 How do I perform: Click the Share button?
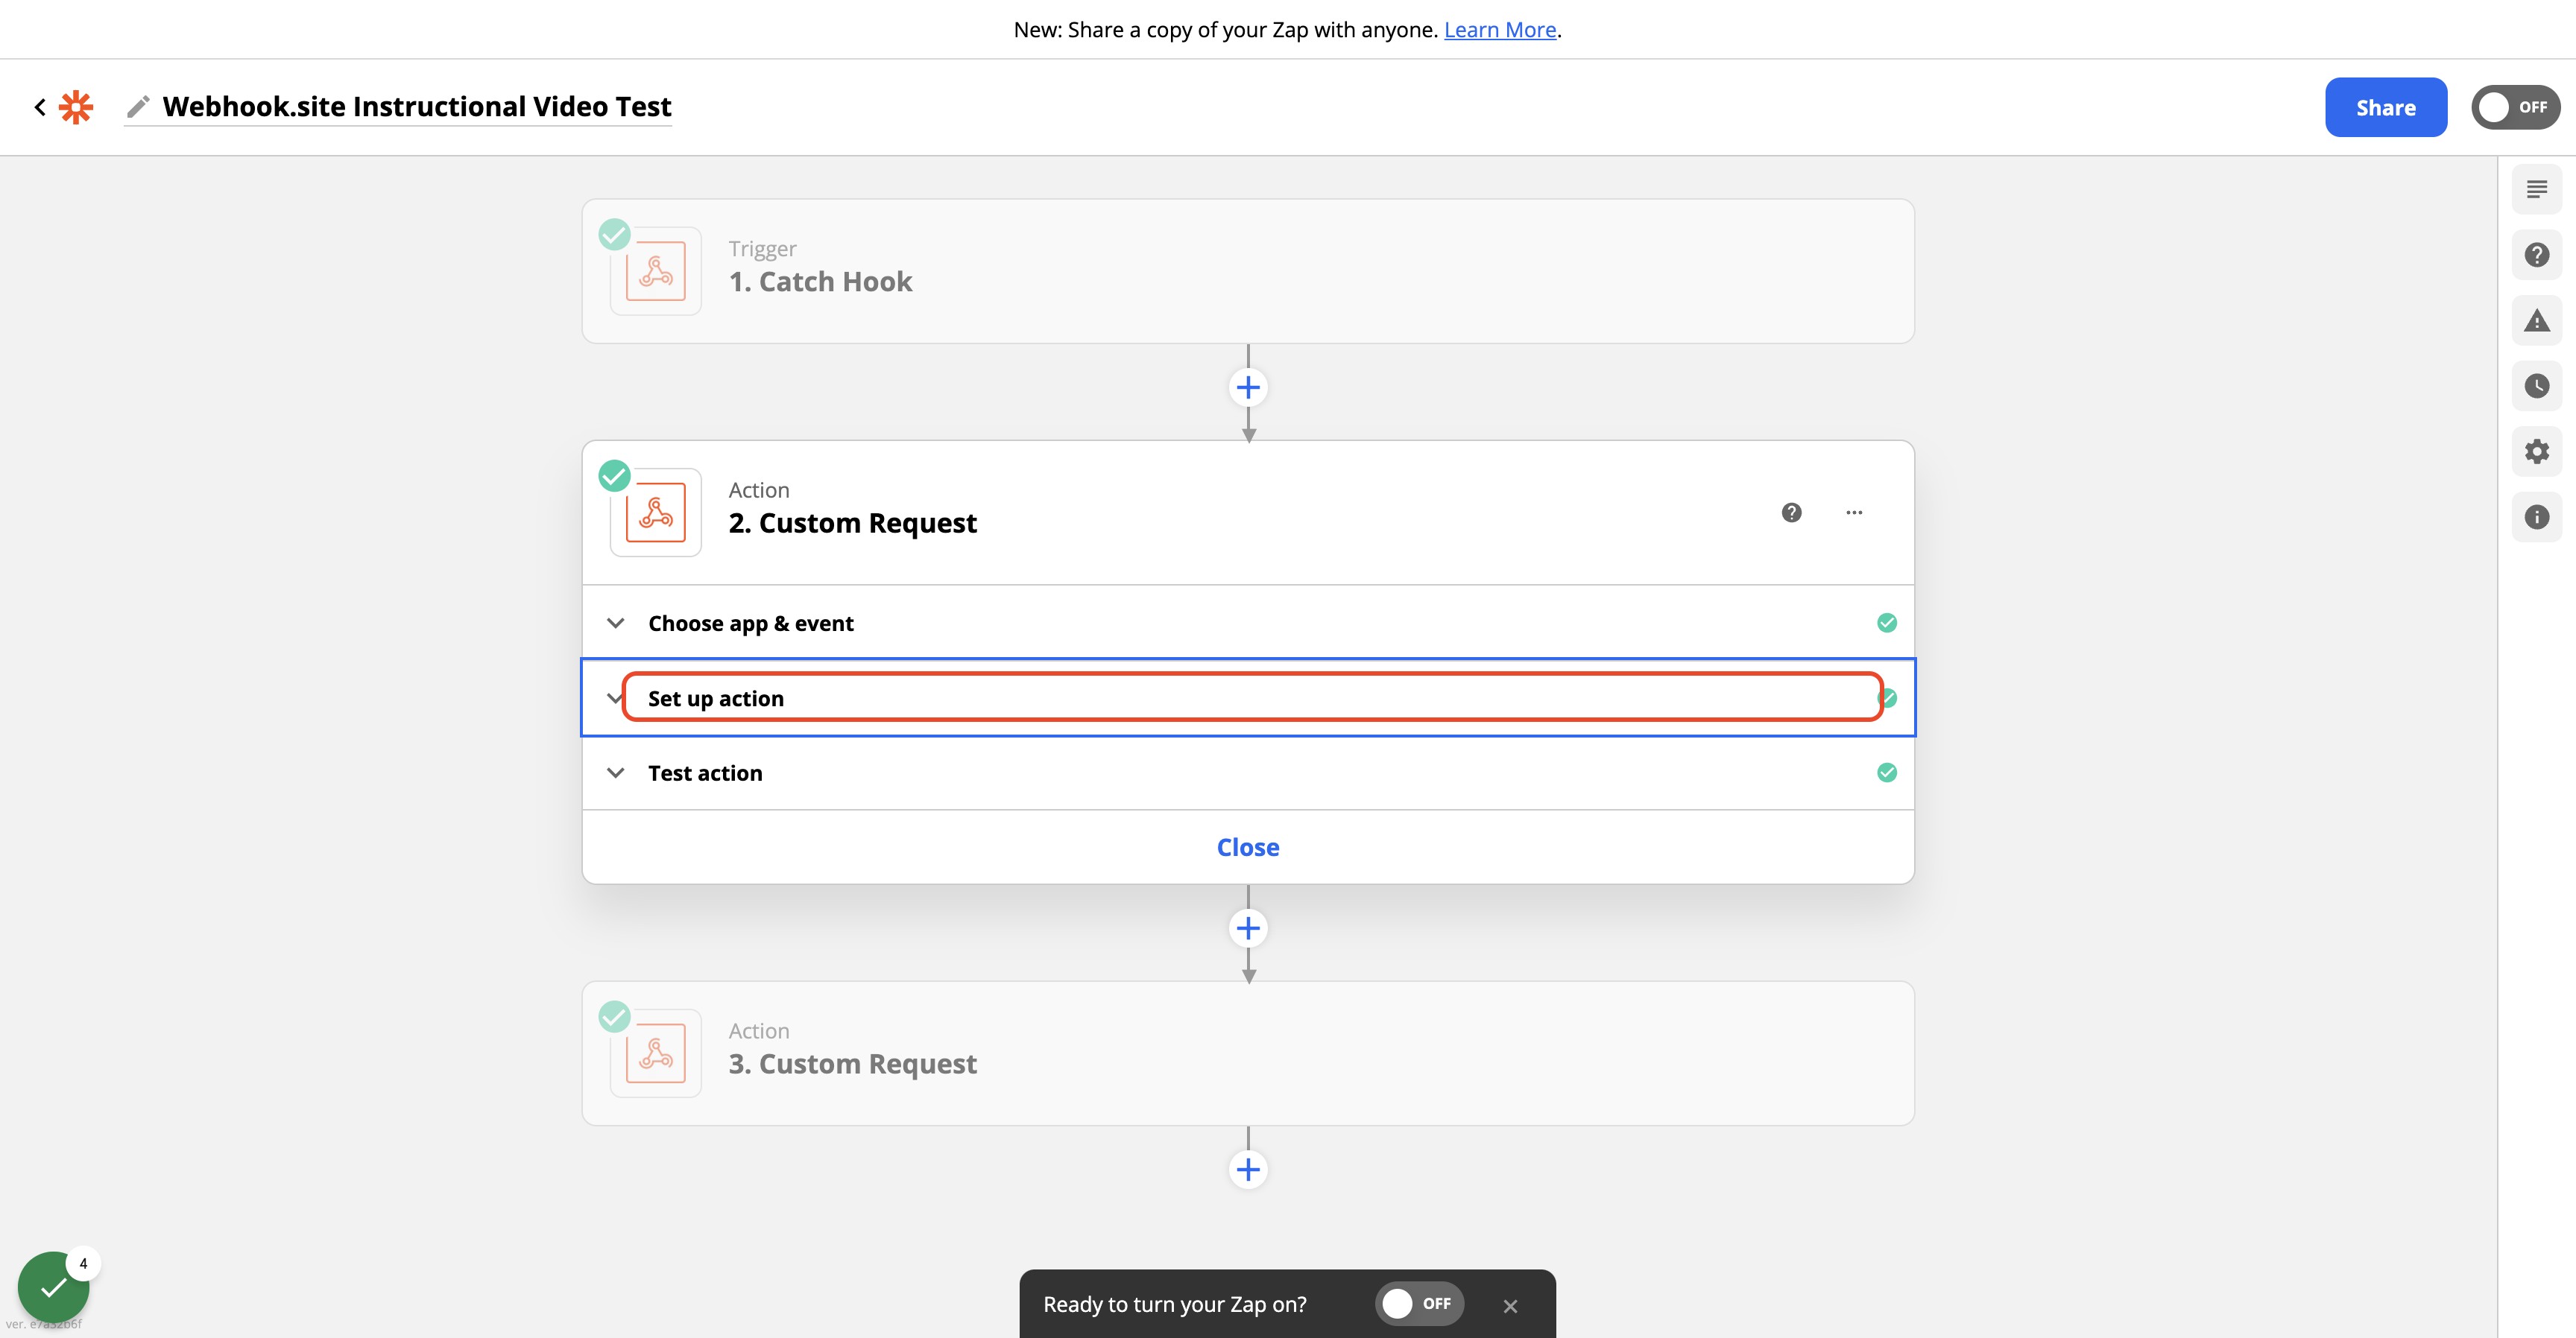pyautogui.click(x=2385, y=107)
